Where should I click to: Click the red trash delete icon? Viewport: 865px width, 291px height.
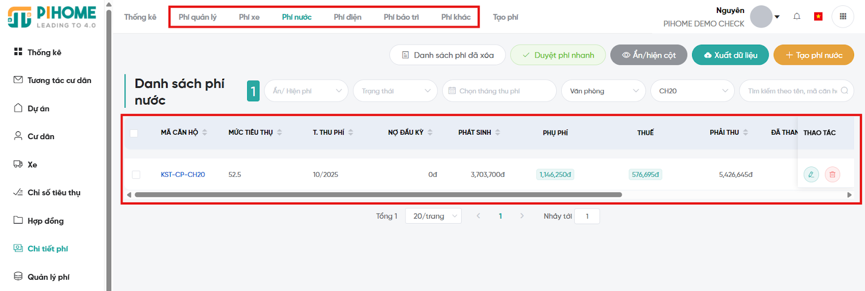pos(832,175)
